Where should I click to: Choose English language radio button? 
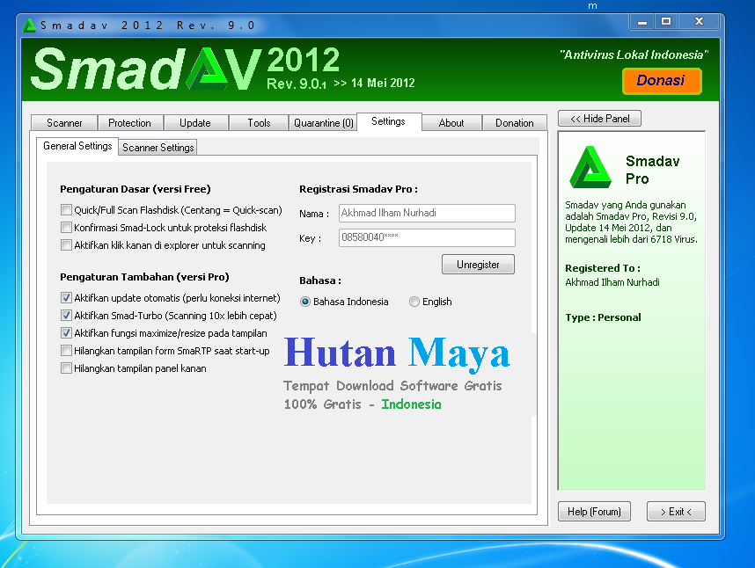(414, 302)
